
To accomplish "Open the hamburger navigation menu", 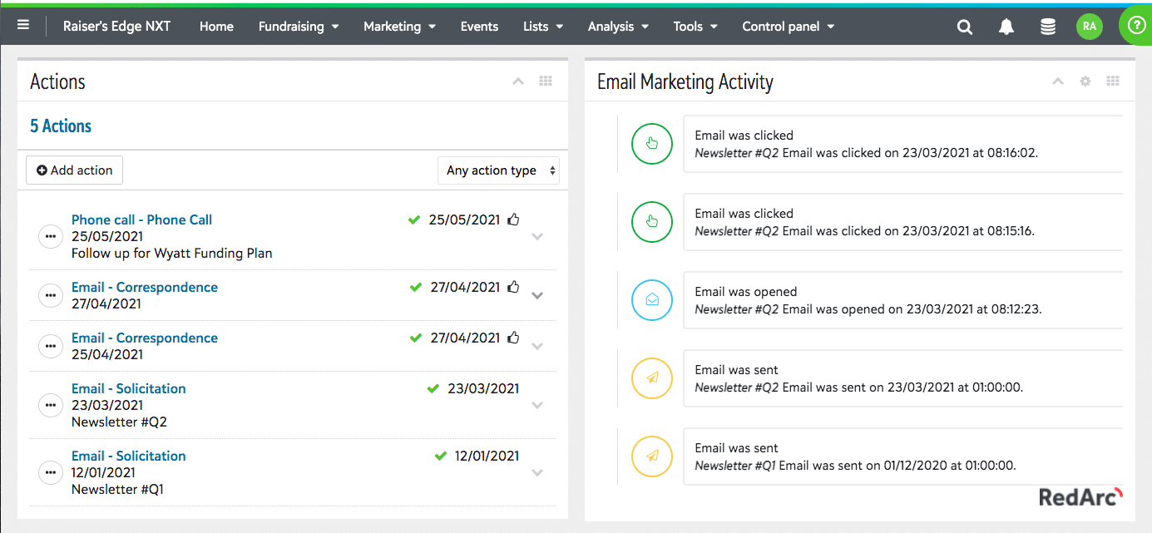I will point(23,25).
